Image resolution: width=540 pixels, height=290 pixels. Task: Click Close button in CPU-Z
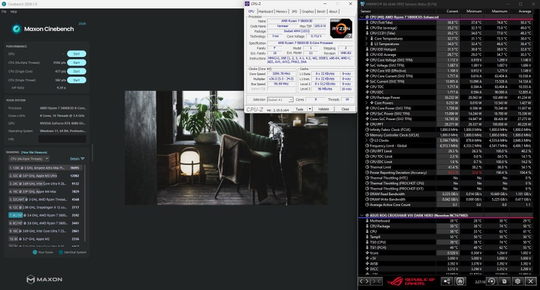345,109
